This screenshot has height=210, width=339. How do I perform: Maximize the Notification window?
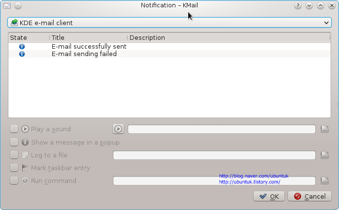320,5
